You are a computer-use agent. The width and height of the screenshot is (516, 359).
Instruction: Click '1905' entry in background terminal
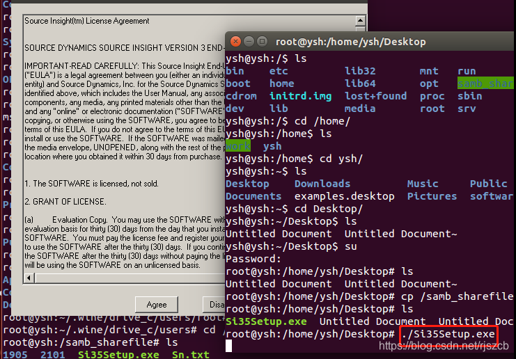coord(15,355)
